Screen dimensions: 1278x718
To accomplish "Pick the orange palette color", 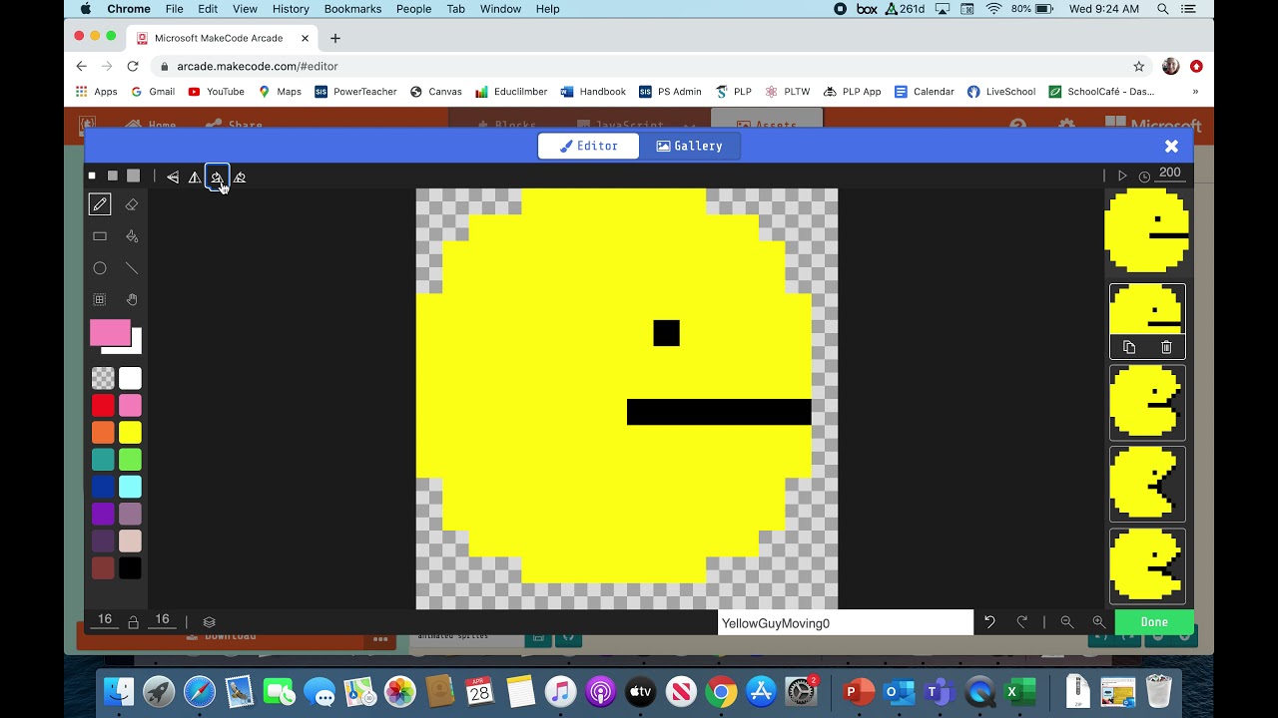I will pyautogui.click(x=103, y=433).
